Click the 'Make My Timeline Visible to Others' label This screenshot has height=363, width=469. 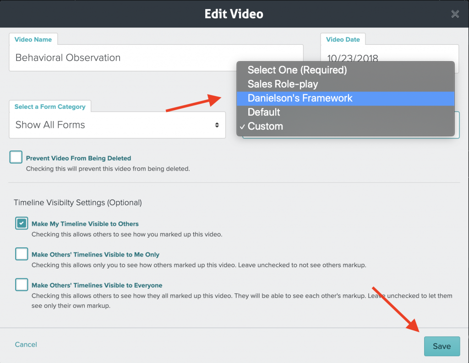click(x=85, y=224)
